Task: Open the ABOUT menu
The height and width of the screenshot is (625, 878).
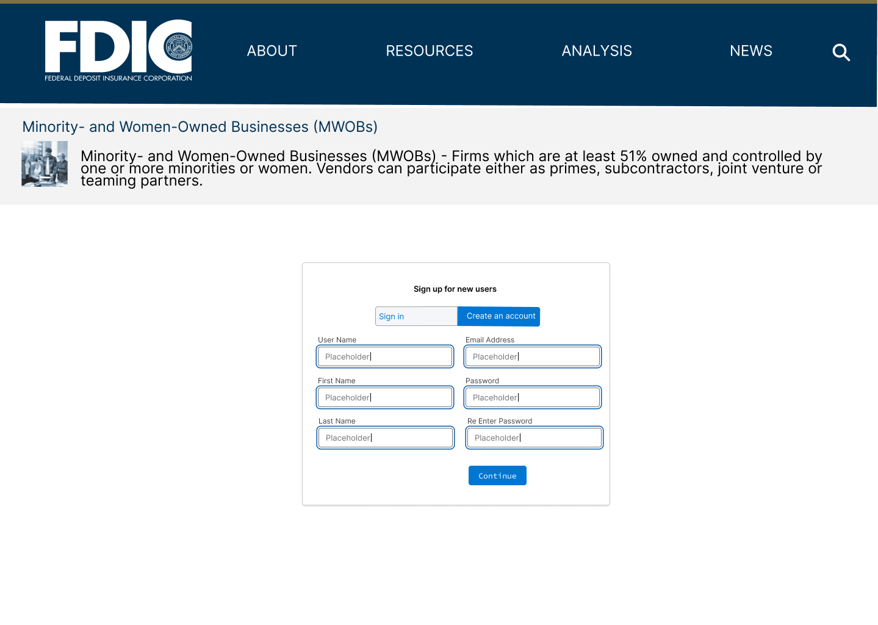Action: tap(272, 51)
